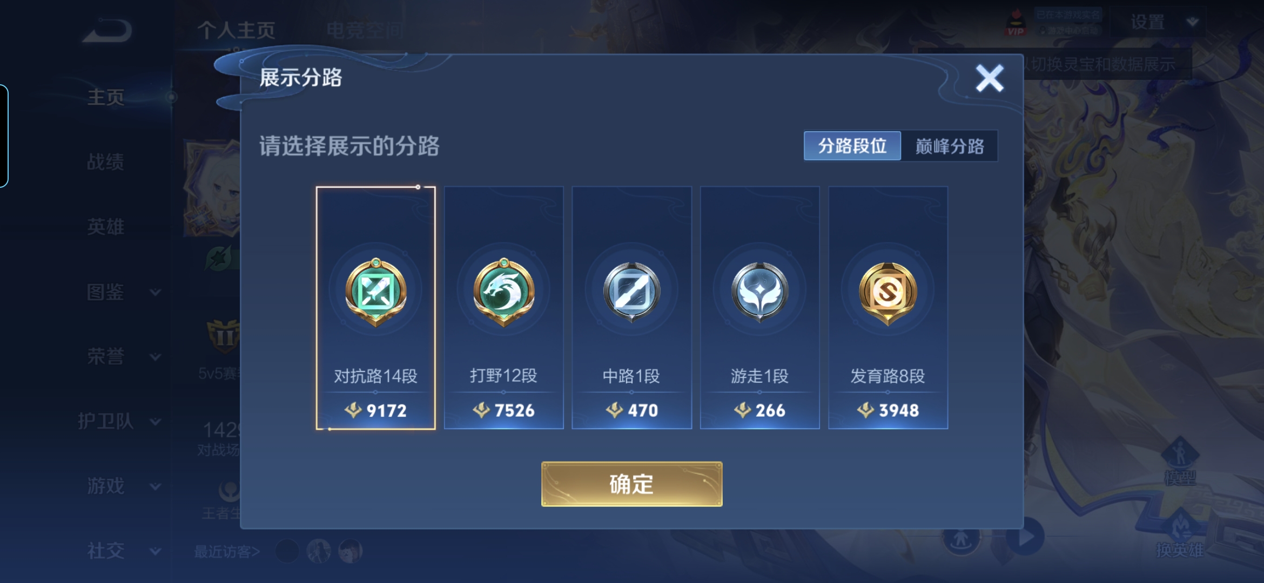Switch to 分路段位 toggle option
The image size is (1264, 583).
852,146
